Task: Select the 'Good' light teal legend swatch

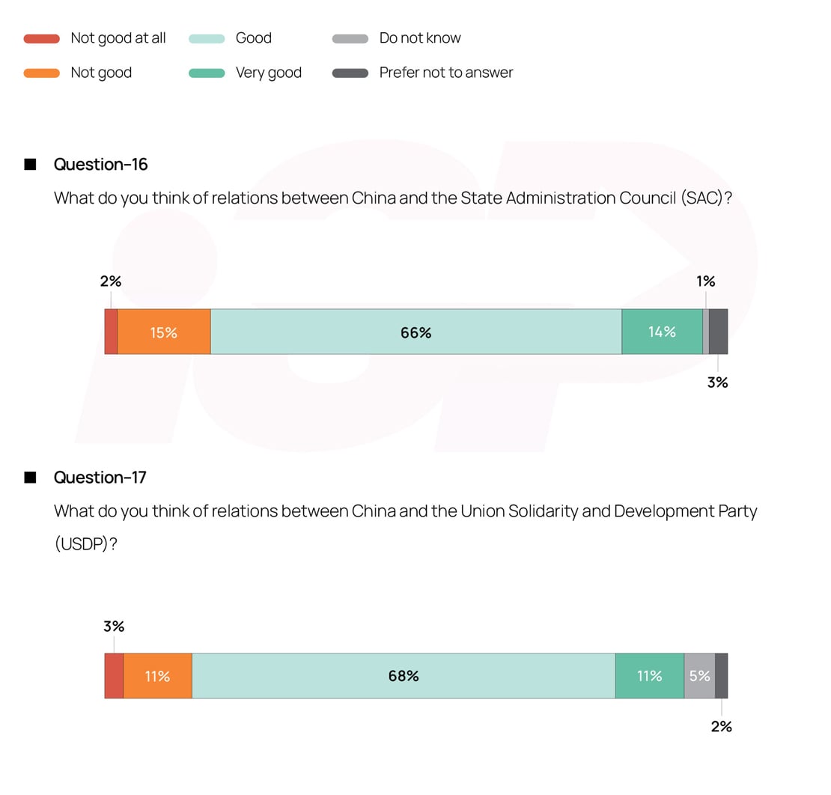Action: [x=207, y=38]
